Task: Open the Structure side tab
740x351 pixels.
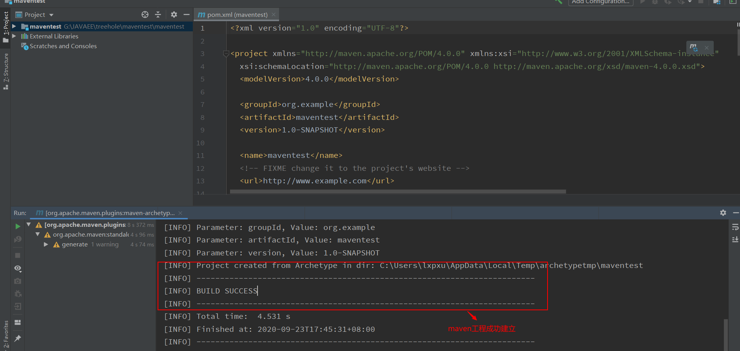Action: click(x=5, y=71)
